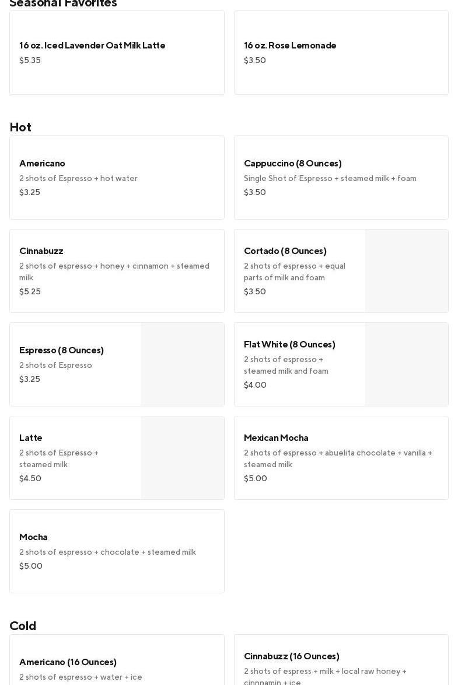Viewport: 458px width, 685px height.
Task: Open the Espresso item thumbnail
Action: tap(183, 364)
